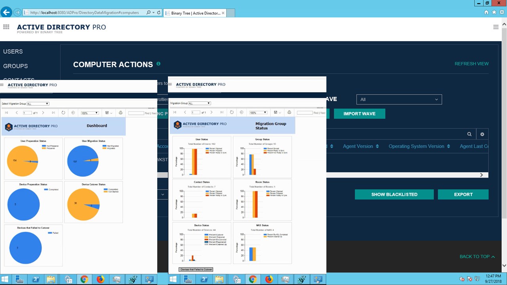Open the browser home icon

(x=486, y=12)
